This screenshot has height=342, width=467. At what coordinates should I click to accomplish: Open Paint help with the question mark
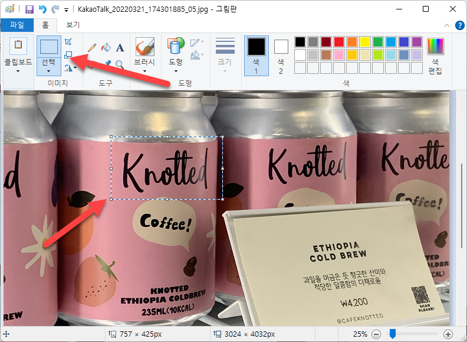(459, 25)
